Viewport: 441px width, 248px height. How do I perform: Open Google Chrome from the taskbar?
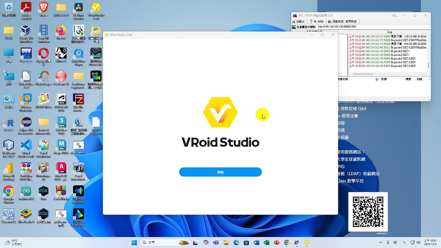click(287, 243)
